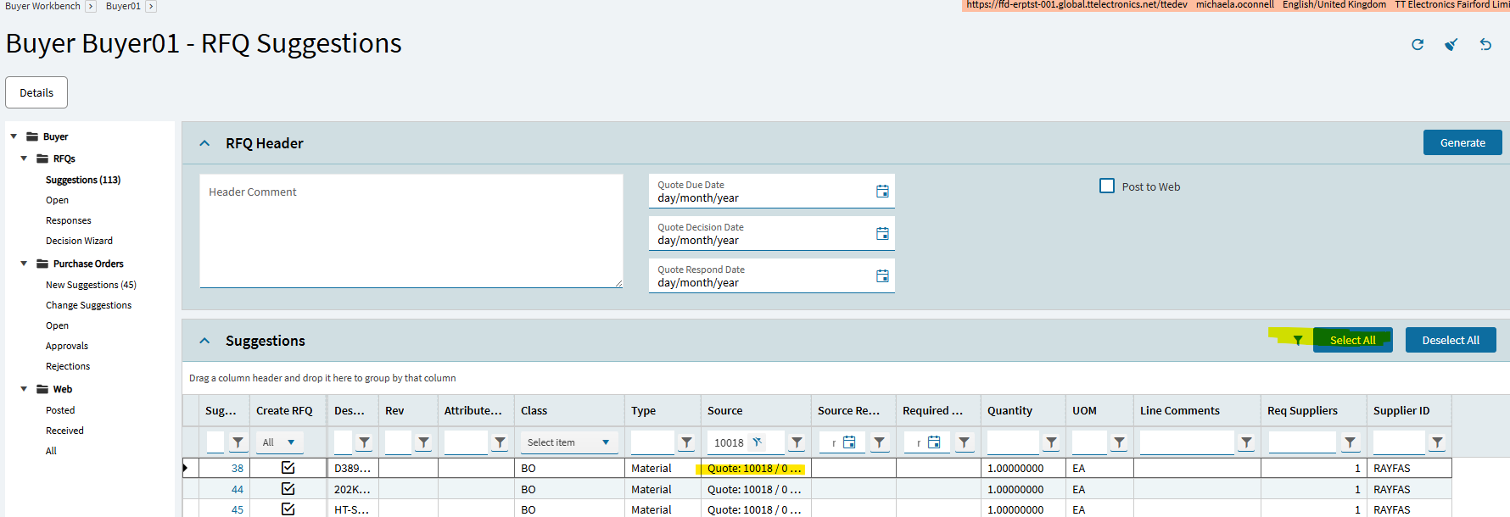Image resolution: width=1510 pixels, height=517 pixels.
Task: Open New Suggestions (45) under Purchase Orders
Action: 91,285
